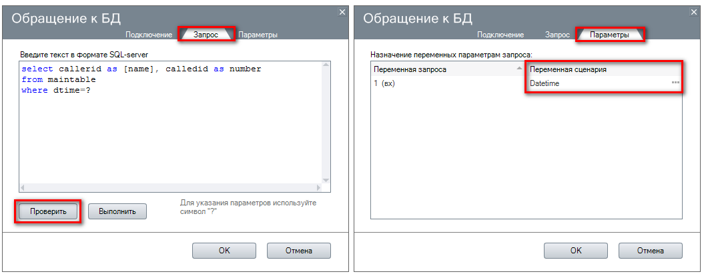Close the dialog showing the parameters table
Viewport: 706px width, 278px height.
[x=694, y=12]
